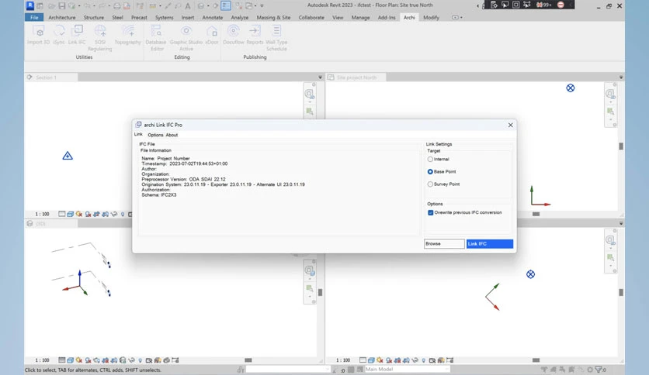Expand the Section 1 view tab list arrow

click(320, 77)
